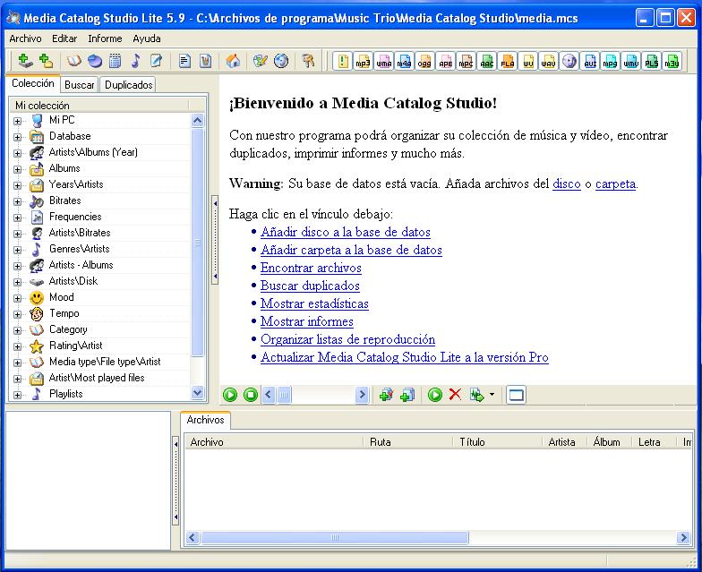This screenshot has height=572, width=702.
Task: Click the blue disk toolbar icon
Action: click(95, 61)
